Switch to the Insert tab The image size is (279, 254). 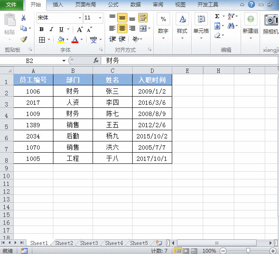point(58,5)
